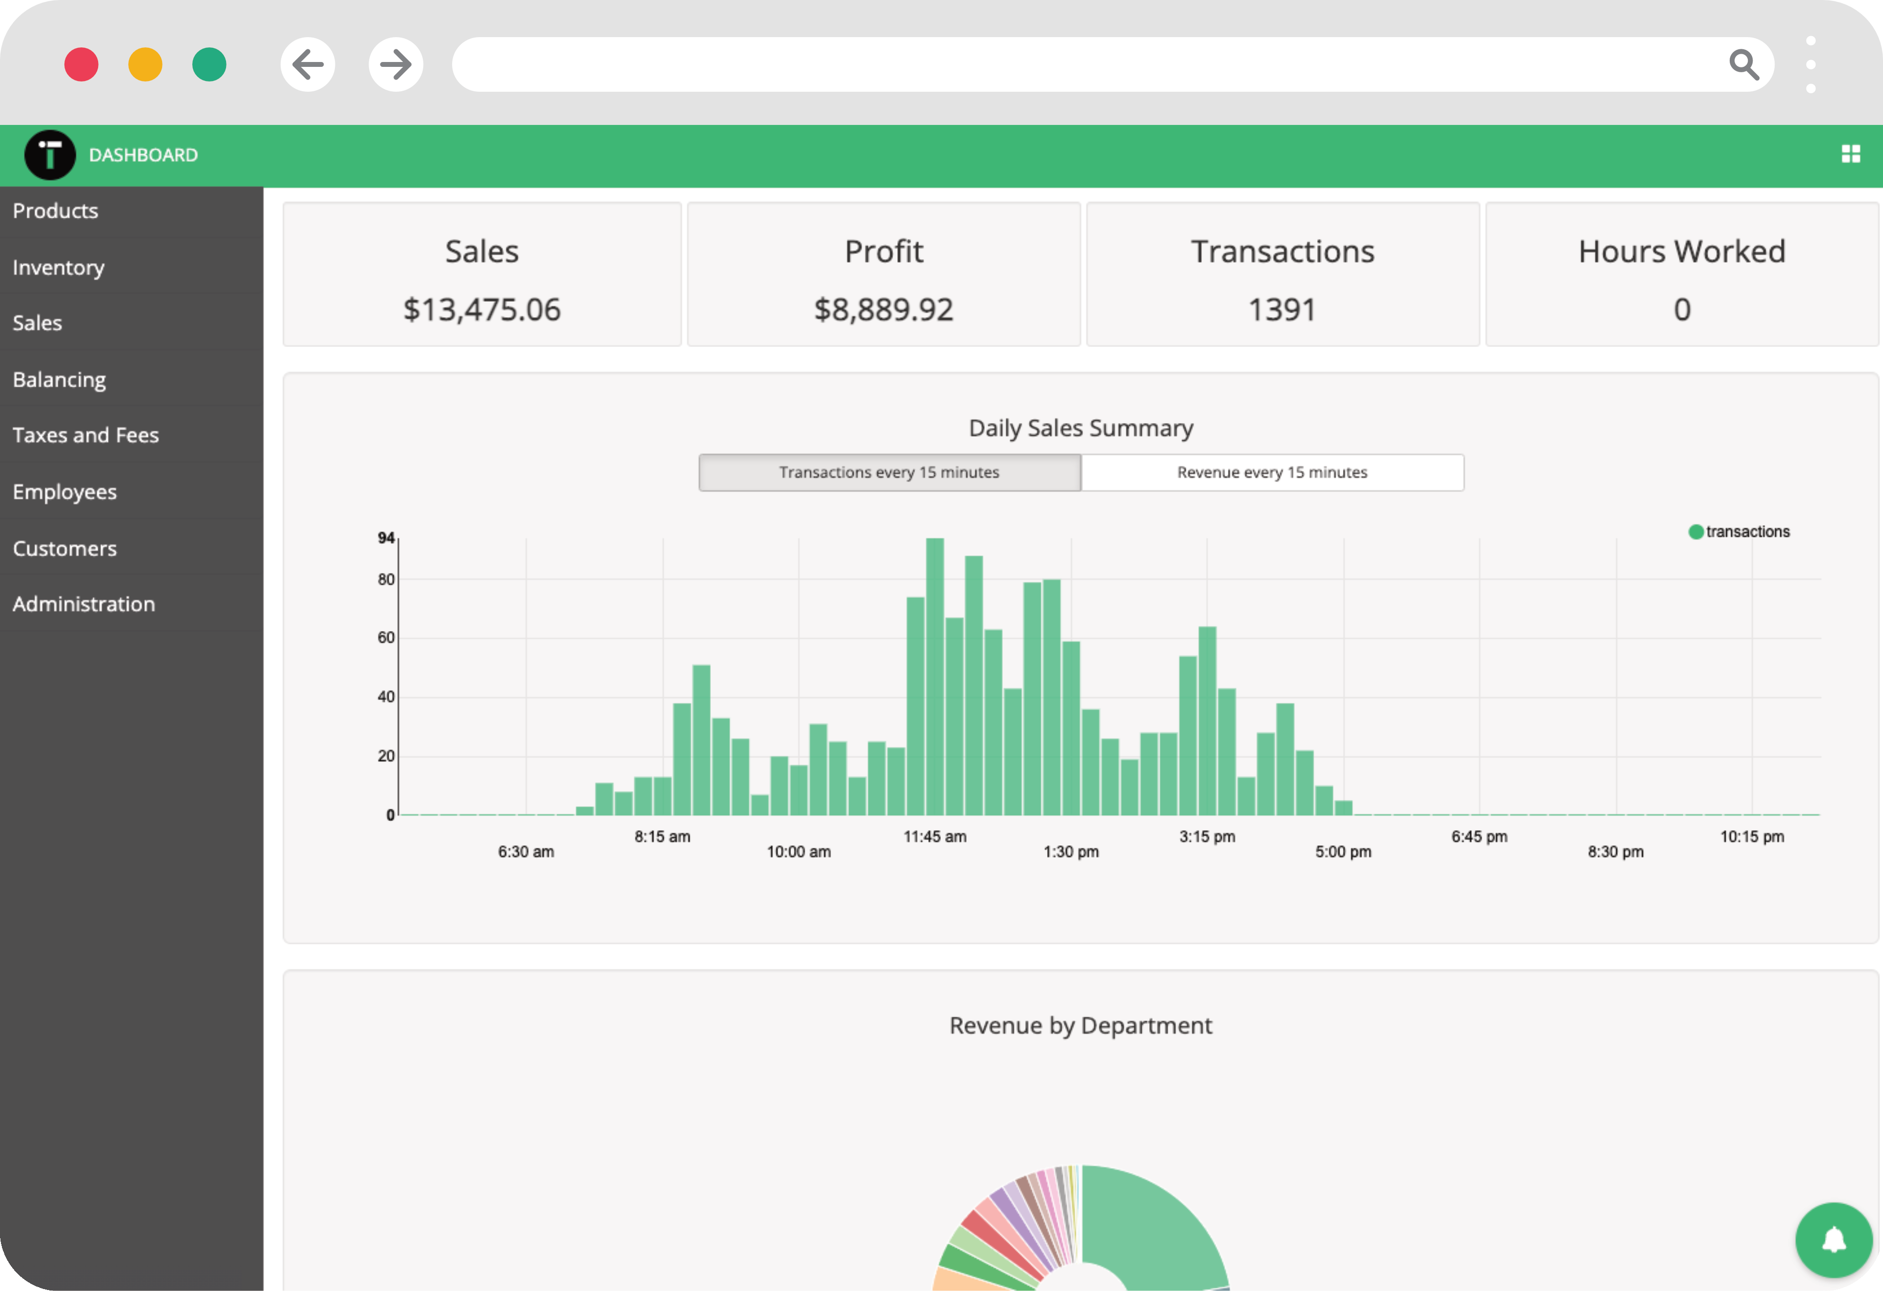Select the Transactions every 15 minutes toggle
The height and width of the screenshot is (1291, 1883).
889,472
